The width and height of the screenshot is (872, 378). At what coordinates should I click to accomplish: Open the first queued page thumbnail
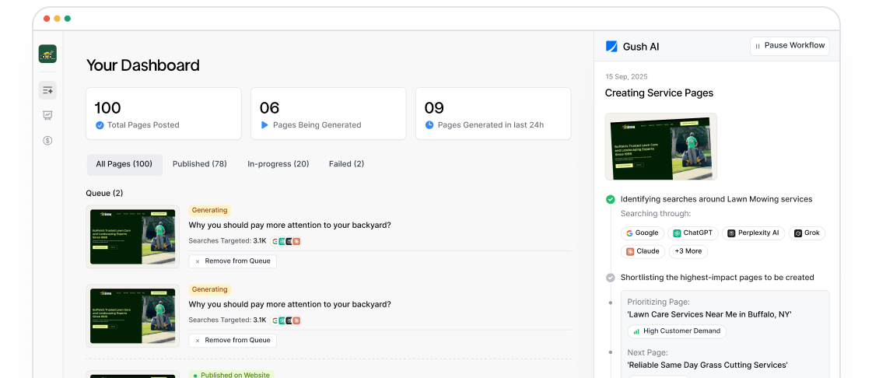pyautogui.click(x=132, y=236)
